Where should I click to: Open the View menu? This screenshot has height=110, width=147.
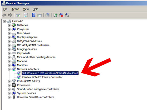(26, 9)
